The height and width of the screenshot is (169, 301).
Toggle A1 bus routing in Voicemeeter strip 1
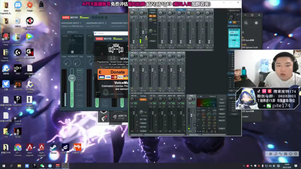80,71
